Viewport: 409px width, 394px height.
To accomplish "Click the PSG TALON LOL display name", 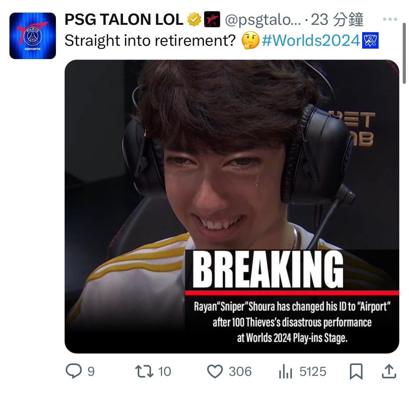I will tap(124, 20).
